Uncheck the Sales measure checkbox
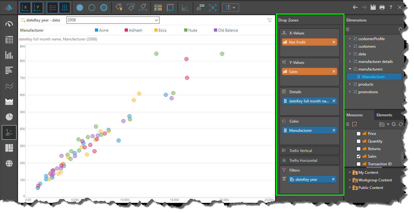Image resolution: width=414 pixels, height=213 pixels. coord(359,156)
